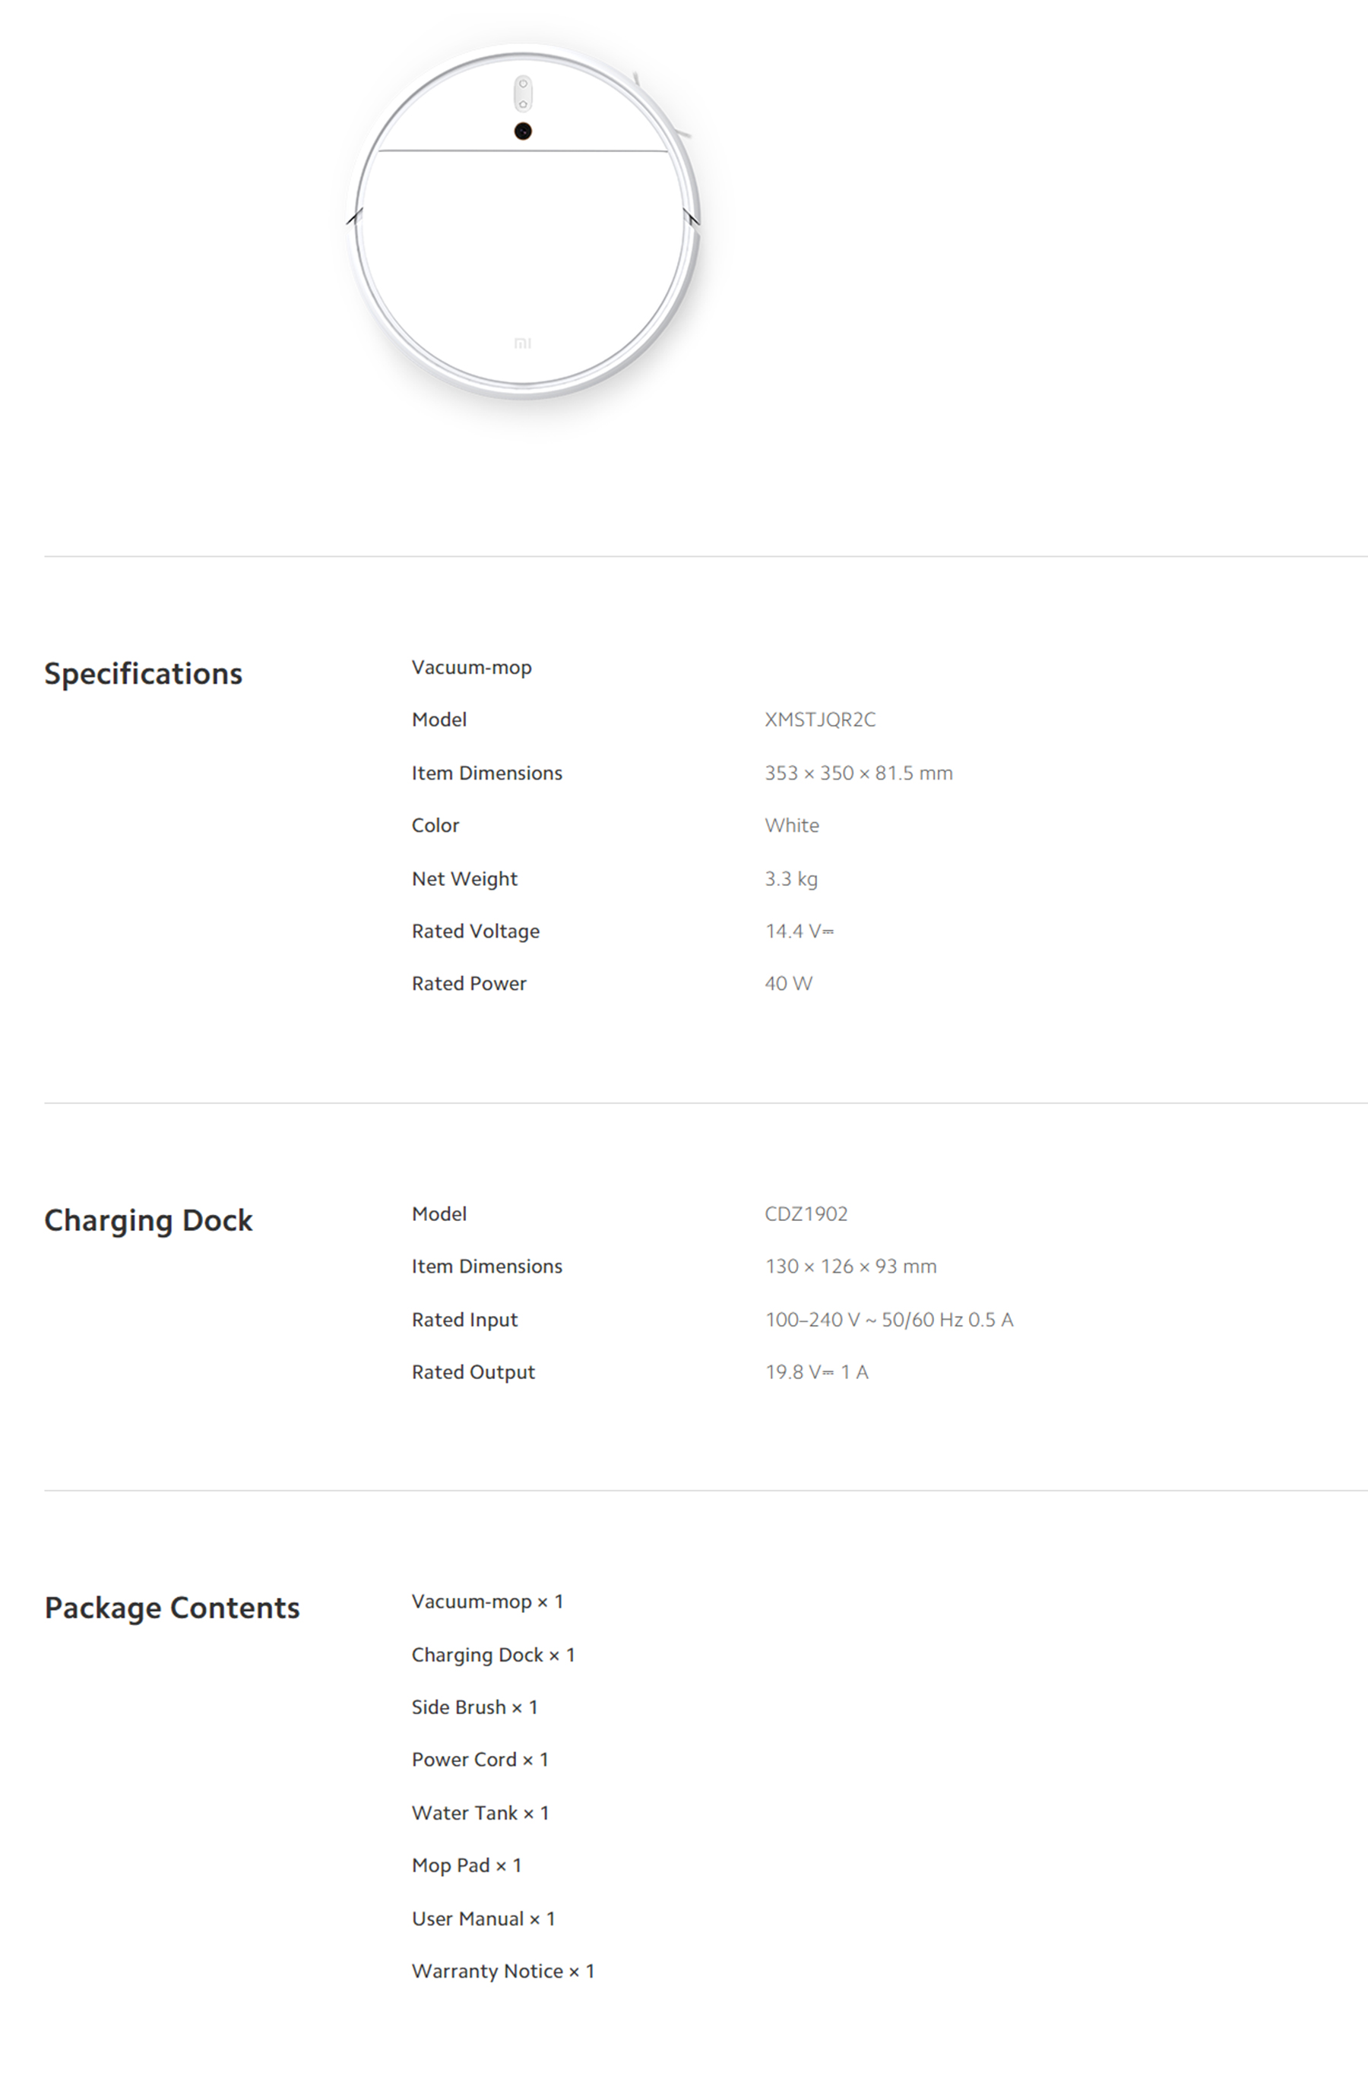The width and height of the screenshot is (1368, 2078).
Task: Click the black sensor on the vacuum
Action: coord(522,131)
